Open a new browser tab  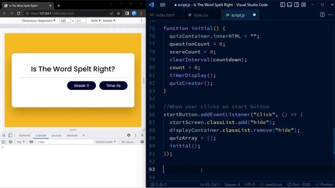[59, 6]
